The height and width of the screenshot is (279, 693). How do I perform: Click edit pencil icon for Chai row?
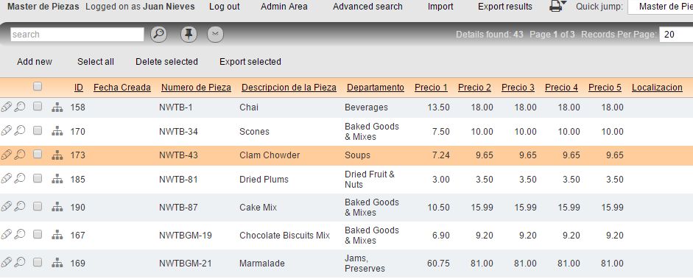click(6, 107)
